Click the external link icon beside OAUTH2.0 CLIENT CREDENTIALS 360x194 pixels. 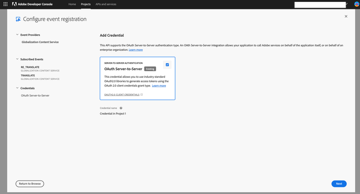click(142, 95)
